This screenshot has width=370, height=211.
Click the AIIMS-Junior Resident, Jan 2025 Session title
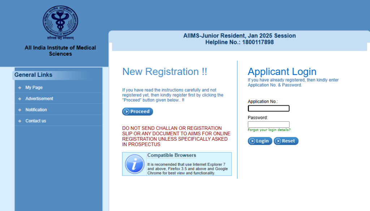[x=239, y=36]
